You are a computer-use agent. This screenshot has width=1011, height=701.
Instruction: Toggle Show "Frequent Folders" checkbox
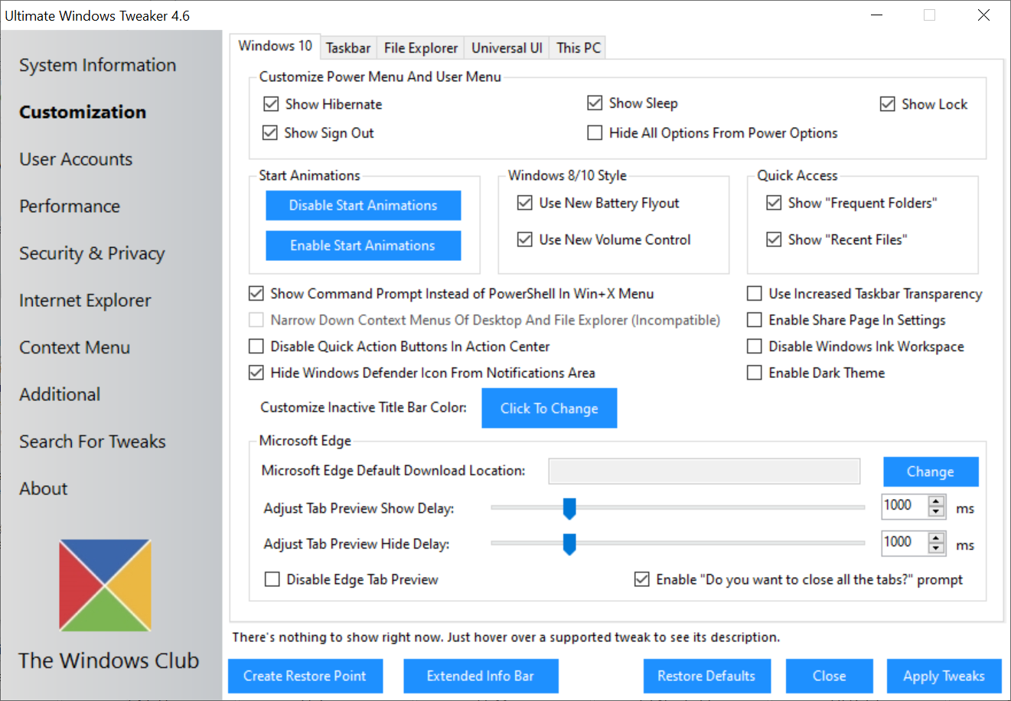[774, 203]
